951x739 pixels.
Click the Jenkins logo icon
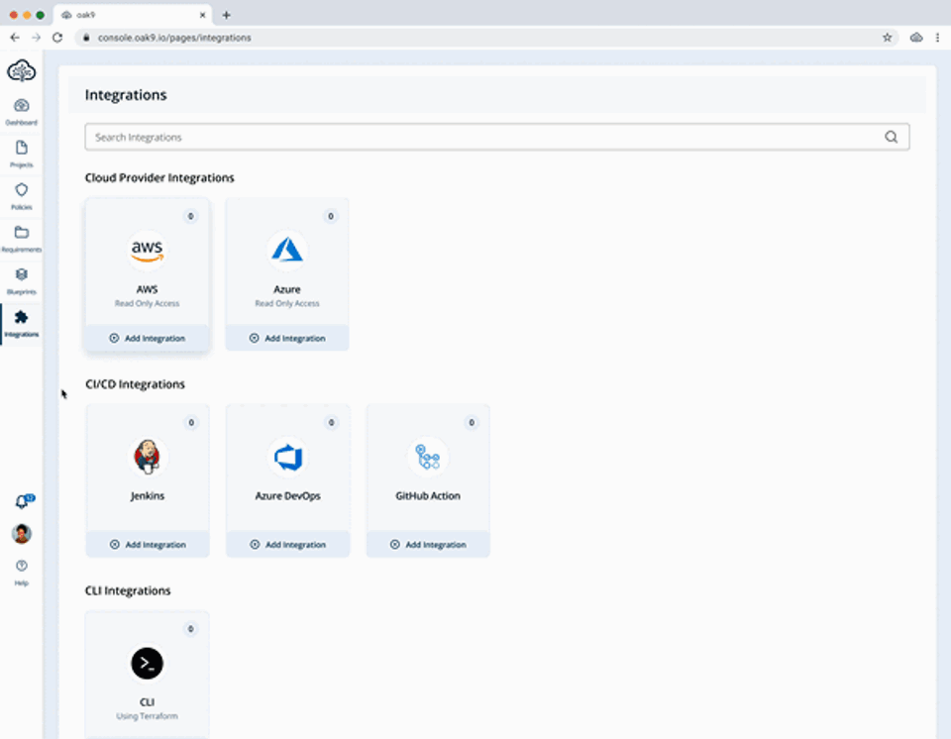click(148, 457)
